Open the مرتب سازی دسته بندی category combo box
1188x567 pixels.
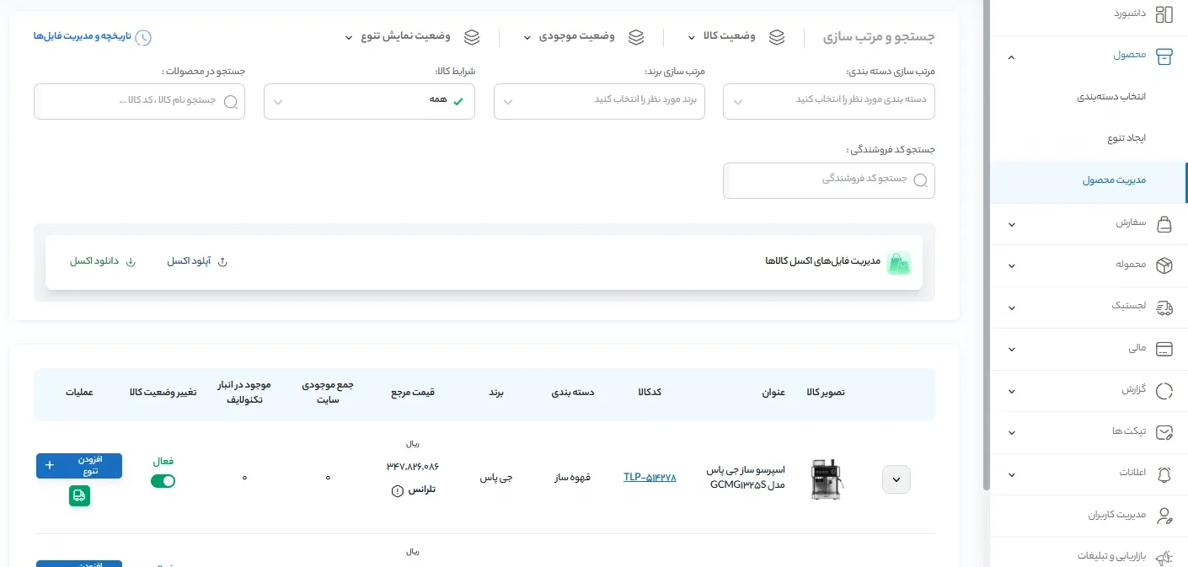click(x=829, y=101)
